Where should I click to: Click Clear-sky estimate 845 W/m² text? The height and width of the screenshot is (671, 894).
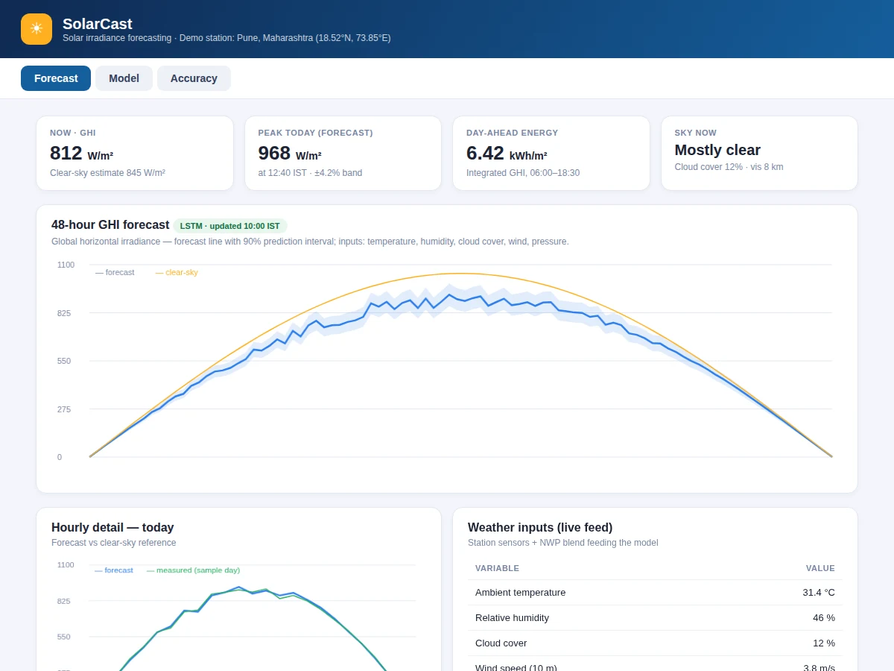tap(107, 173)
